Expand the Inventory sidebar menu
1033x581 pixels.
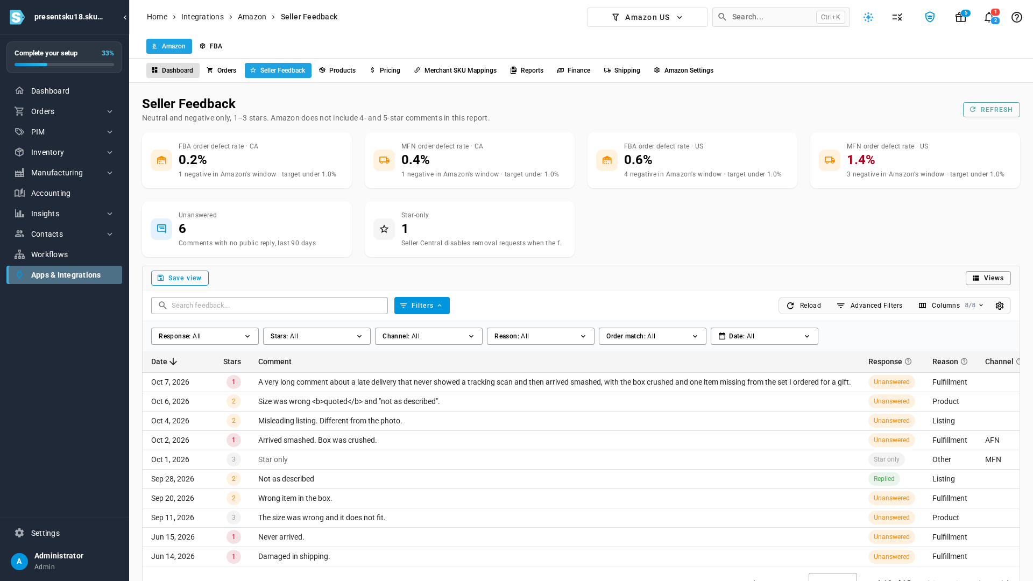[x=65, y=152]
